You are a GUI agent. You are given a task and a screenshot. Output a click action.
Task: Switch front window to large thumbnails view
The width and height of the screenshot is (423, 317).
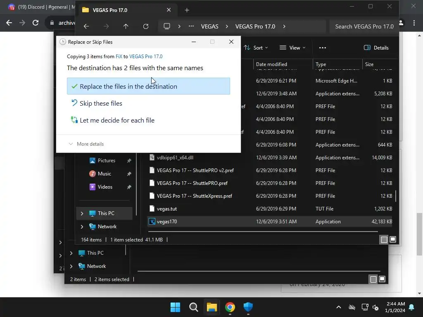[x=393, y=239]
